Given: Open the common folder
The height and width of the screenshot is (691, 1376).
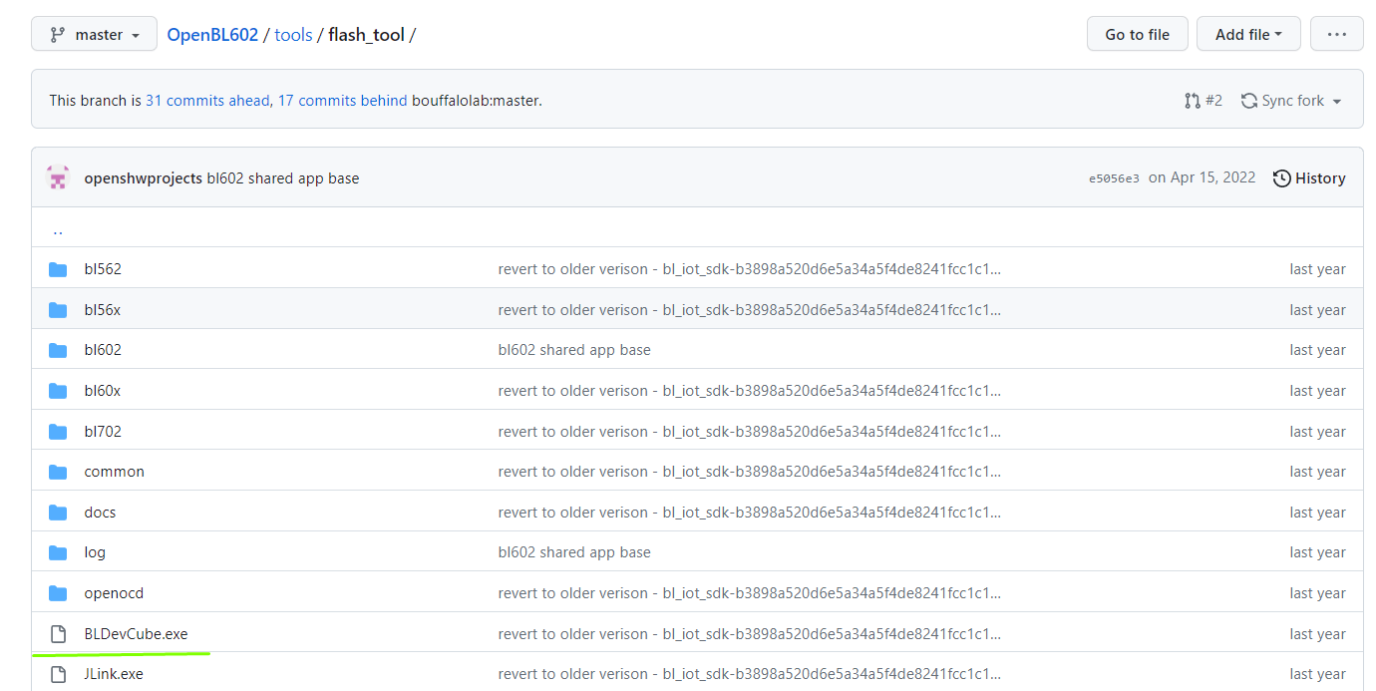Looking at the screenshot, I should [114, 472].
